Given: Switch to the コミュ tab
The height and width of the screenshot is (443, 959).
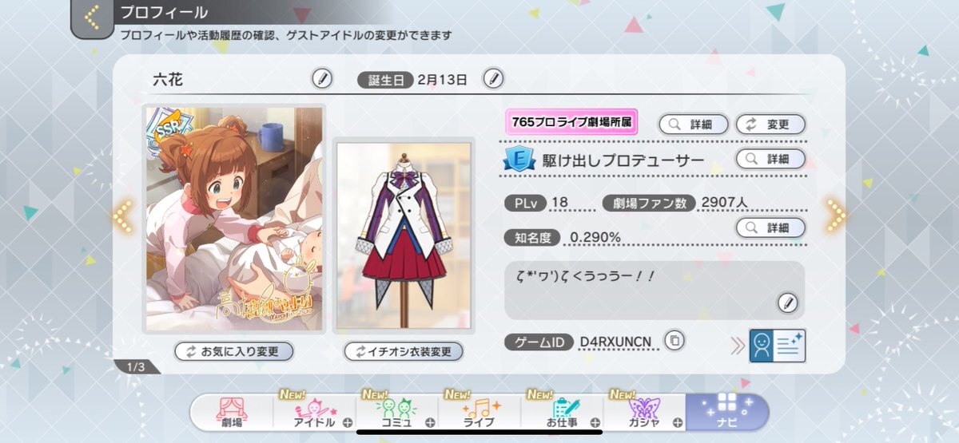Looking at the screenshot, I should pos(396,413).
